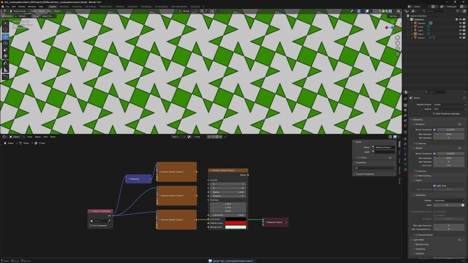Image resolution: width=468 pixels, height=263 pixels.
Task: Open the Orientation Default dropdown
Action: tap(23, 16)
